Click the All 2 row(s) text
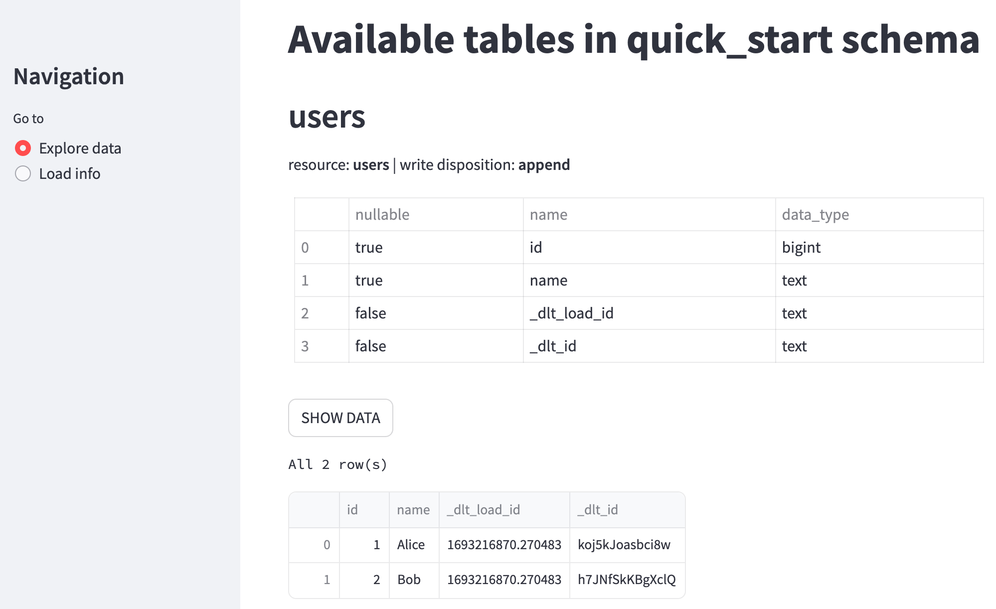Image resolution: width=996 pixels, height=609 pixels. coord(338,464)
